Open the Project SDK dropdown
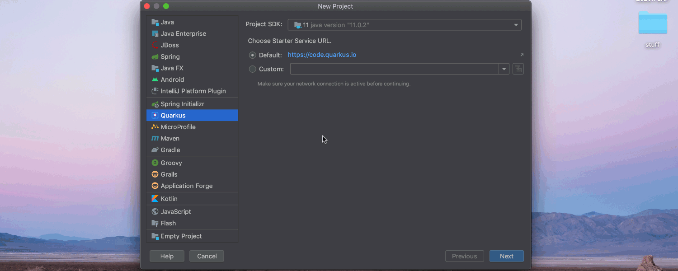The image size is (678, 271). click(405, 25)
